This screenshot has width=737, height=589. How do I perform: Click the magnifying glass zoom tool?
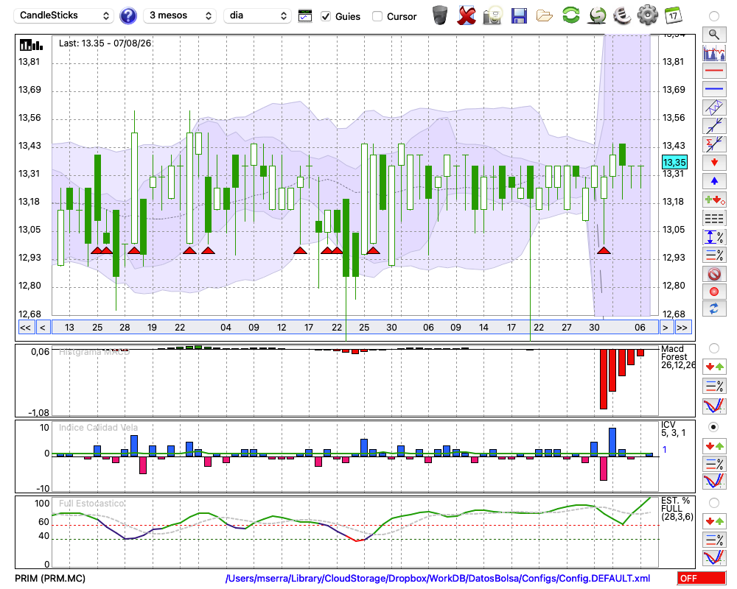[x=714, y=35]
